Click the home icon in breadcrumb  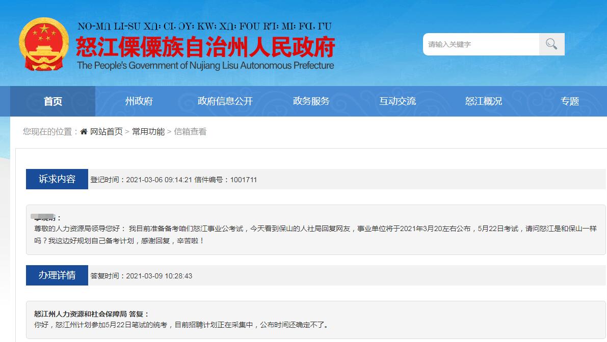84,132
